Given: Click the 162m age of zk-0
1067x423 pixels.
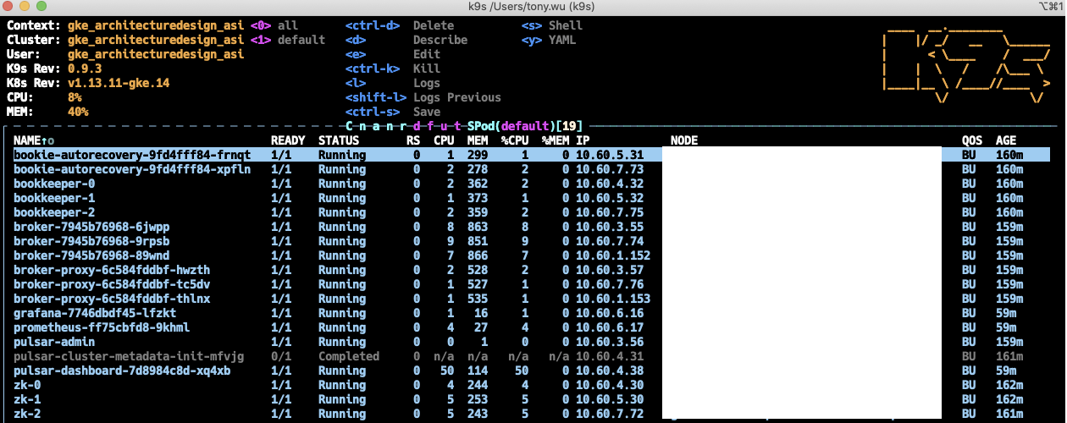Looking at the screenshot, I should pyautogui.click(x=1009, y=385).
